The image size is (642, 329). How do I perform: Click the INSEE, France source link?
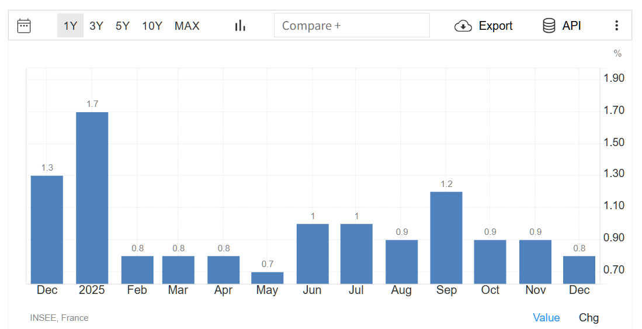point(59,318)
